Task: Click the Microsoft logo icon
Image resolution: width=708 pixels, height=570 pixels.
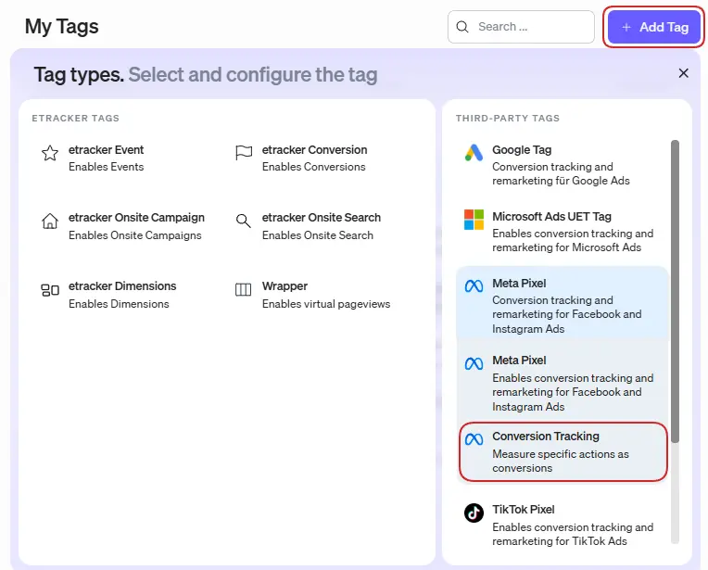Action: click(474, 220)
